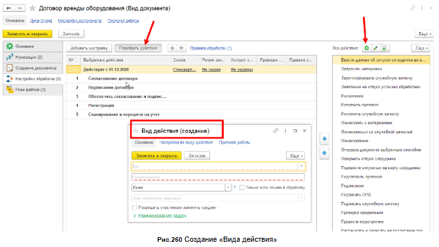Click 'Подобрать действия' button
The height and width of the screenshot is (247, 439).
coord(138,48)
